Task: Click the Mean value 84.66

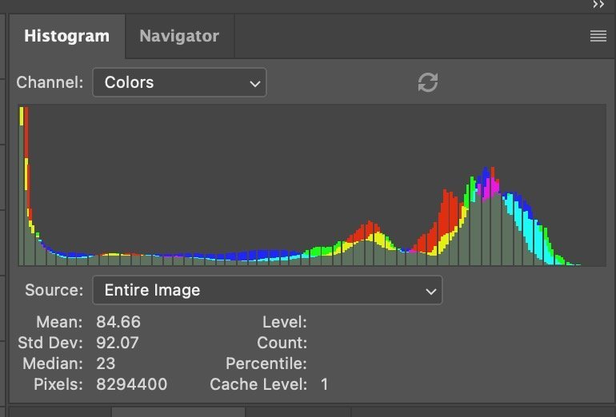Action: click(118, 322)
